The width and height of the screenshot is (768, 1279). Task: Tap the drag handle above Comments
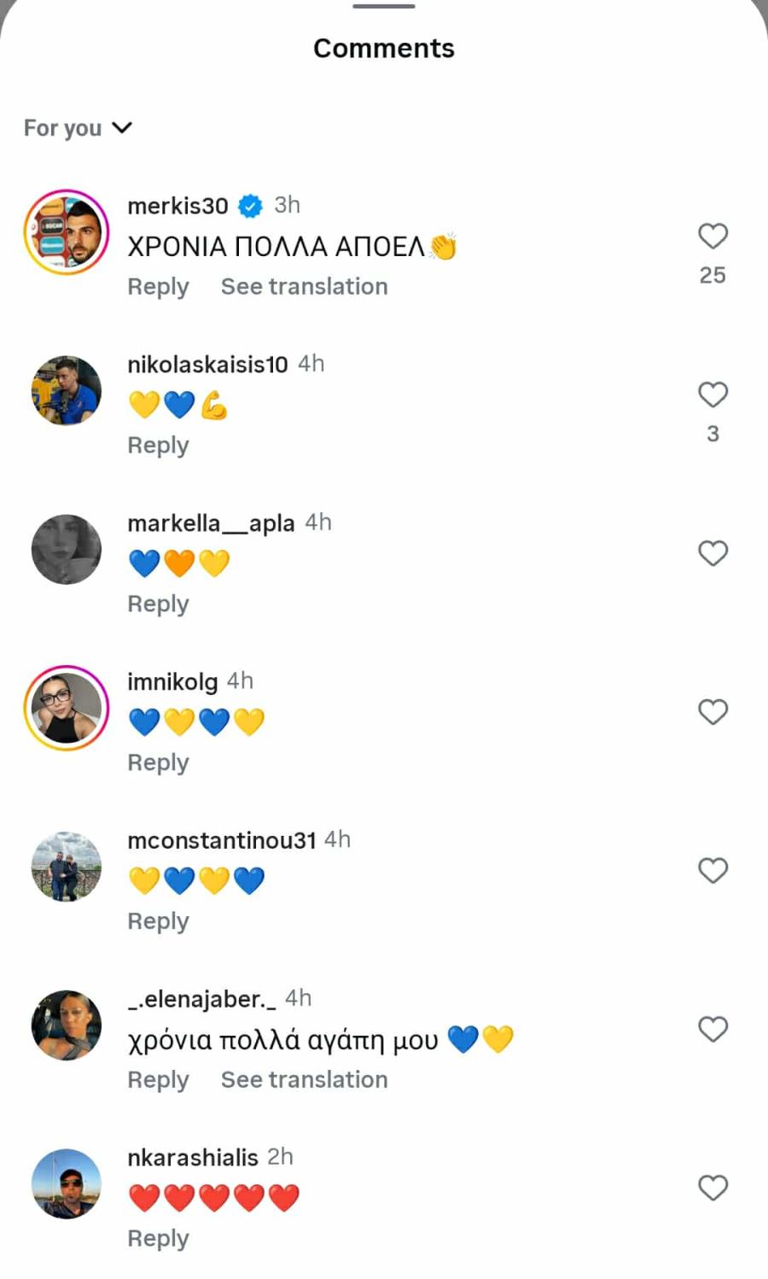point(384,6)
